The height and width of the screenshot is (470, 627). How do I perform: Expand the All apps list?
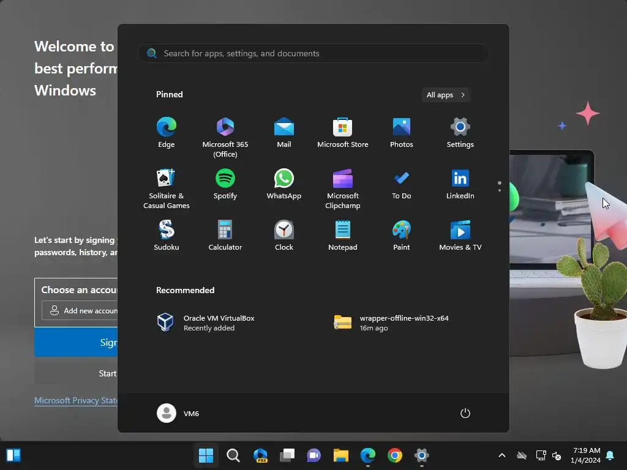pos(446,95)
